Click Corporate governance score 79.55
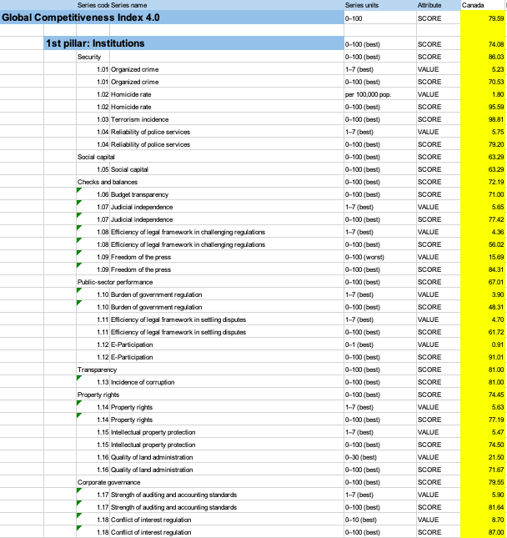 (483, 482)
